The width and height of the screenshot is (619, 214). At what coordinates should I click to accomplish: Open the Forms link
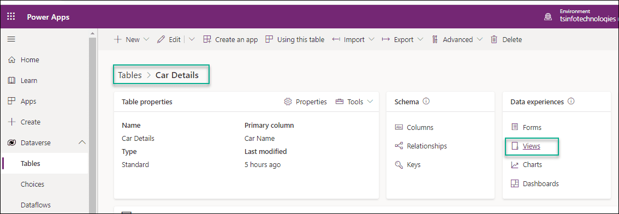point(532,127)
